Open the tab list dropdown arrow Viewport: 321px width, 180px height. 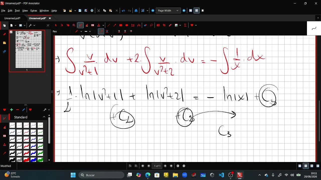[x=318, y=18]
